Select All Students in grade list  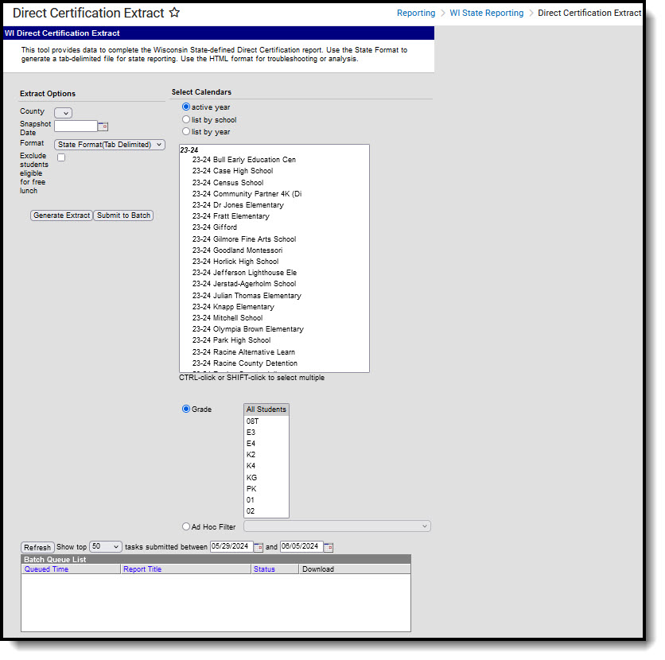tap(266, 410)
